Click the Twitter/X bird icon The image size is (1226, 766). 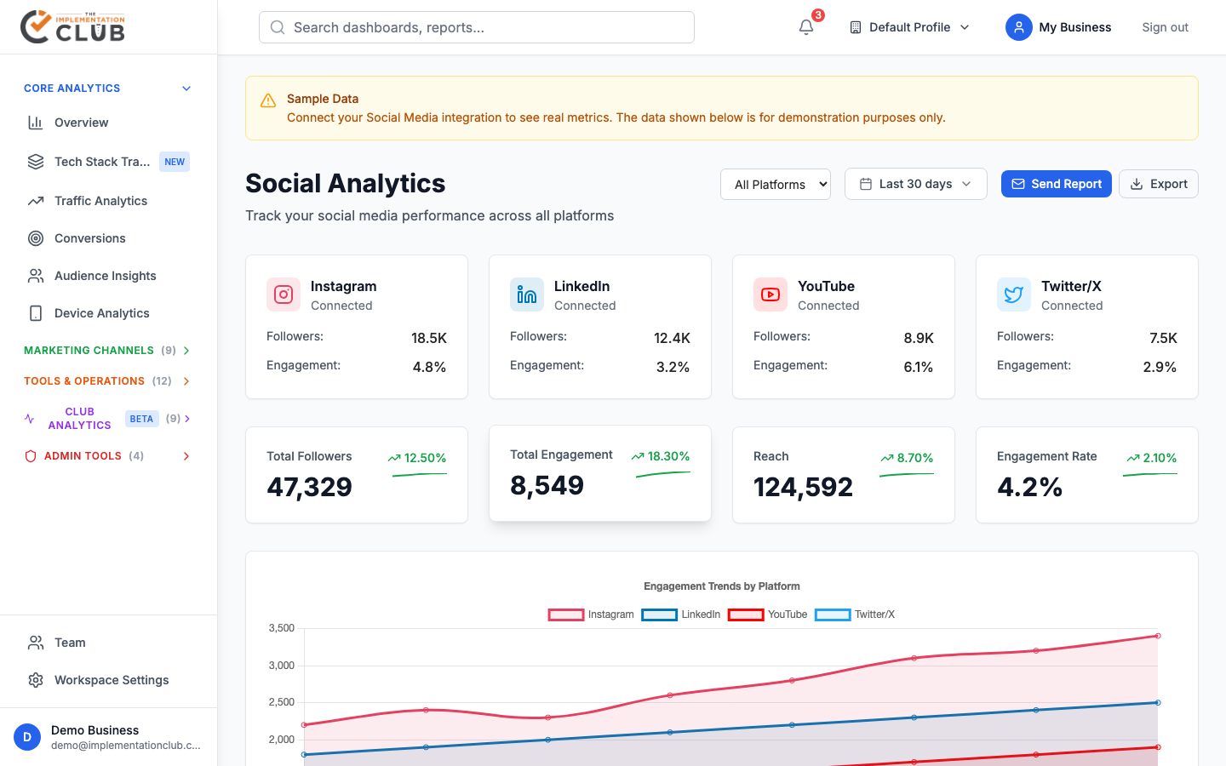click(1014, 294)
